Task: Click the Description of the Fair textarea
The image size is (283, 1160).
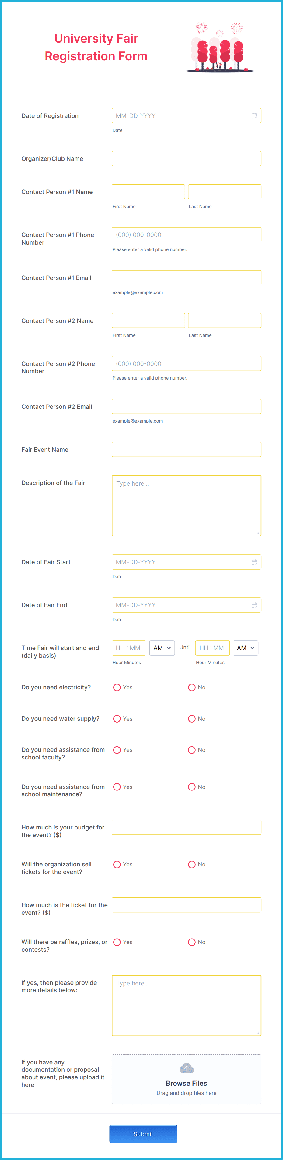Action: [186, 506]
